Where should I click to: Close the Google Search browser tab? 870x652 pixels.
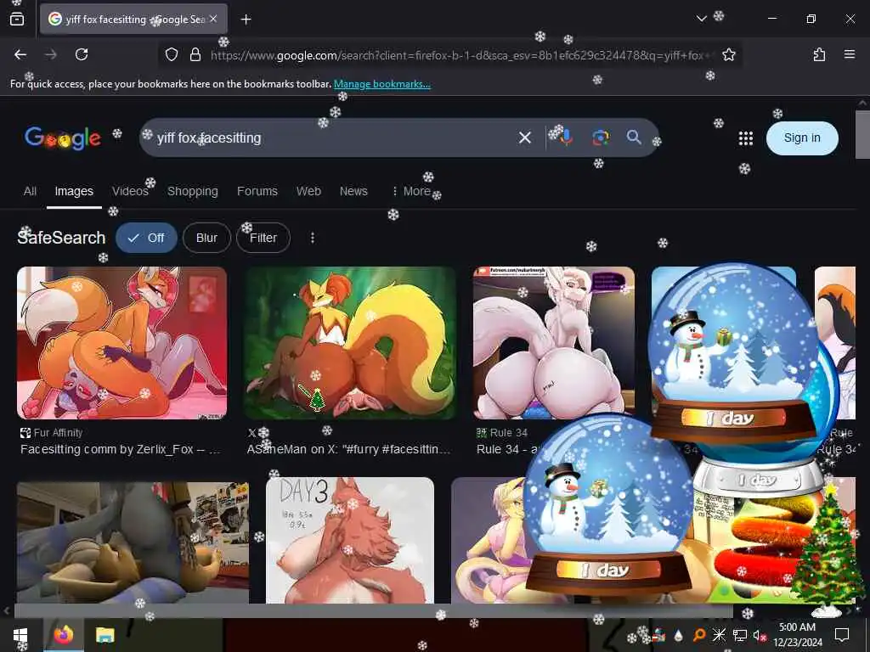[x=213, y=19]
